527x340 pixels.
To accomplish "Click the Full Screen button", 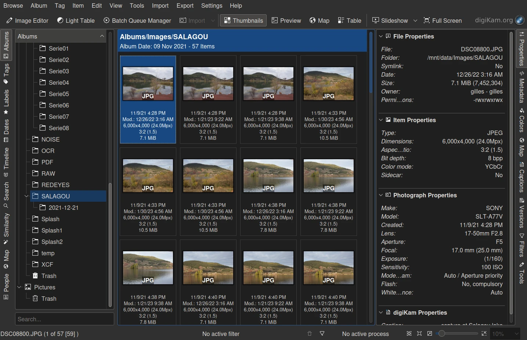I will click(443, 21).
